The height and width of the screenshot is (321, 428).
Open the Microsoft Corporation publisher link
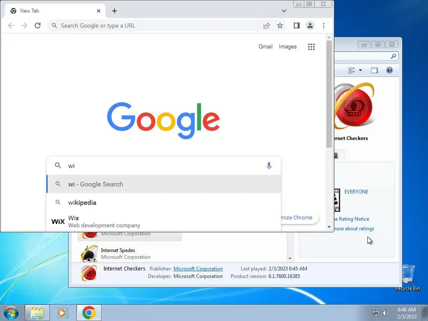point(198,269)
